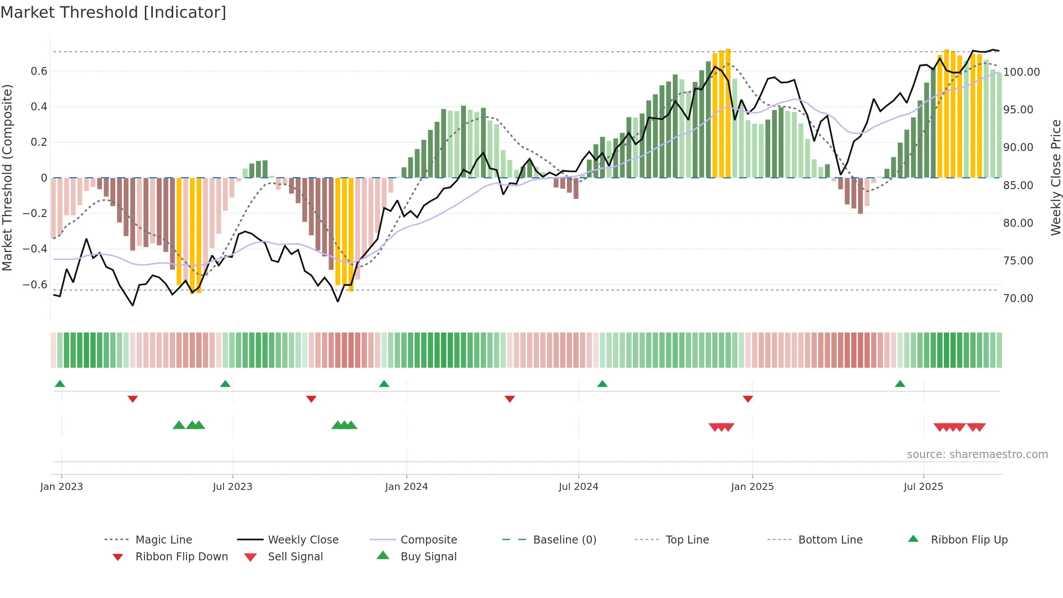The image size is (1063, 598).
Task: Click the last sell signal triangle in summer 2025
Action: 980,427
